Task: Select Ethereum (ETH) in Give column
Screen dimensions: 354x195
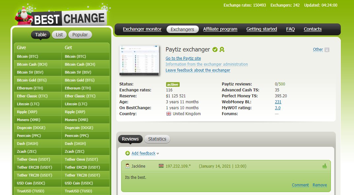Action: (x=38, y=88)
